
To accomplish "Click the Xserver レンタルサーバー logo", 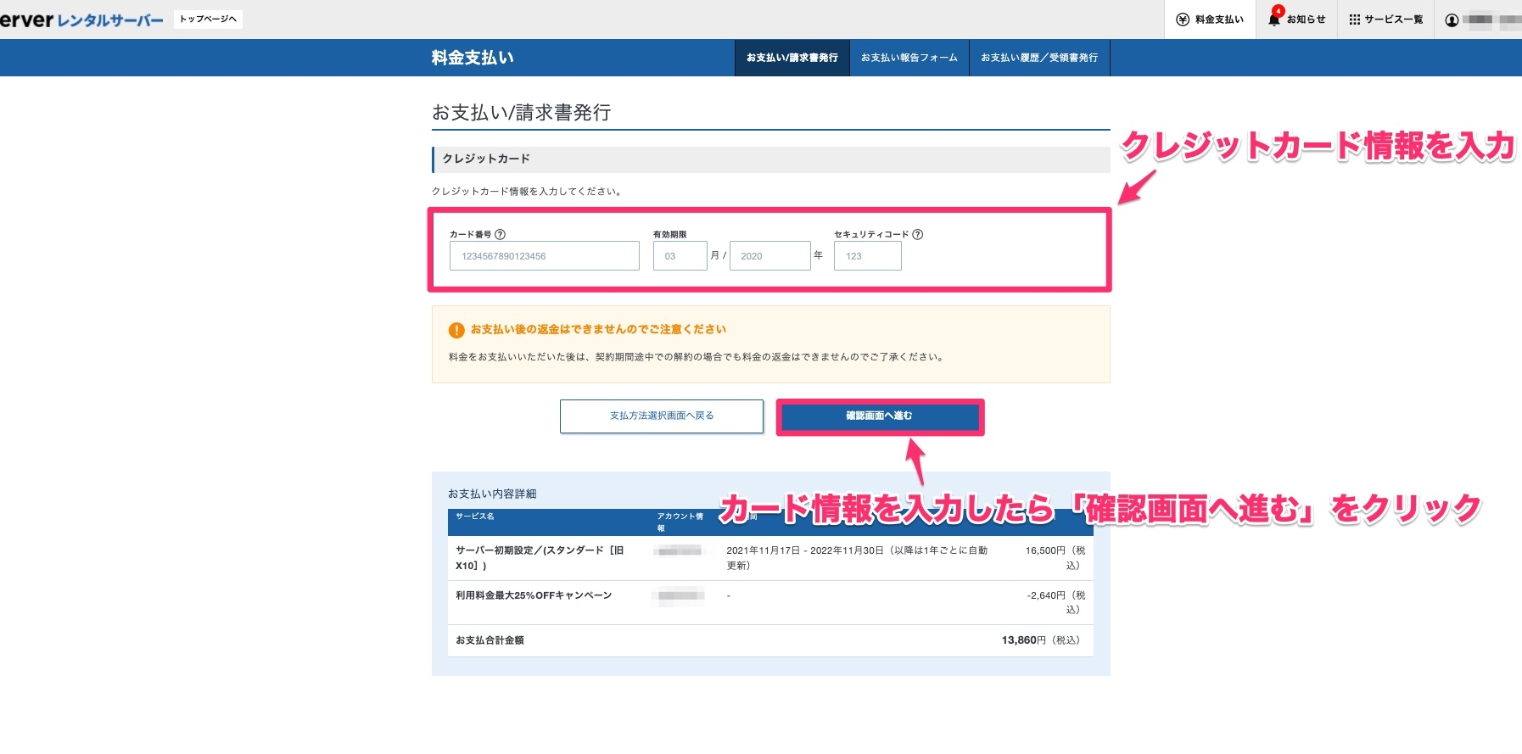I will [x=81, y=20].
